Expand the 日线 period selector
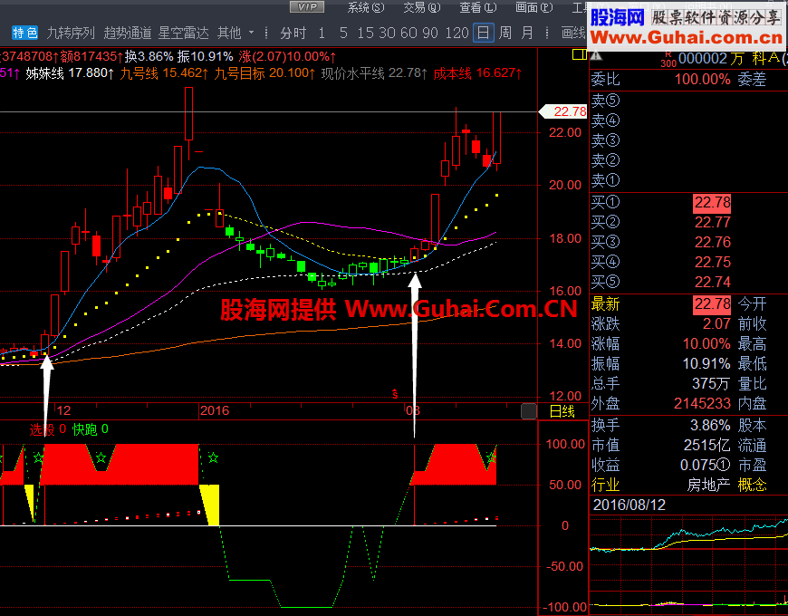 pyautogui.click(x=563, y=409)
